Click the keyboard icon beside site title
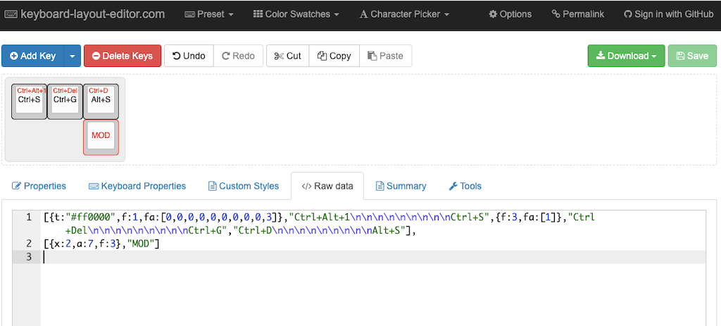The height and width of the screenshot is (326, 721). point(11,14)
